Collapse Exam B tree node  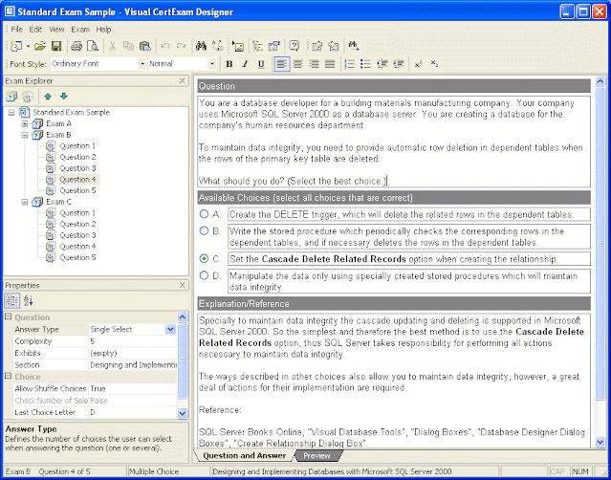[x=25, y=135]
